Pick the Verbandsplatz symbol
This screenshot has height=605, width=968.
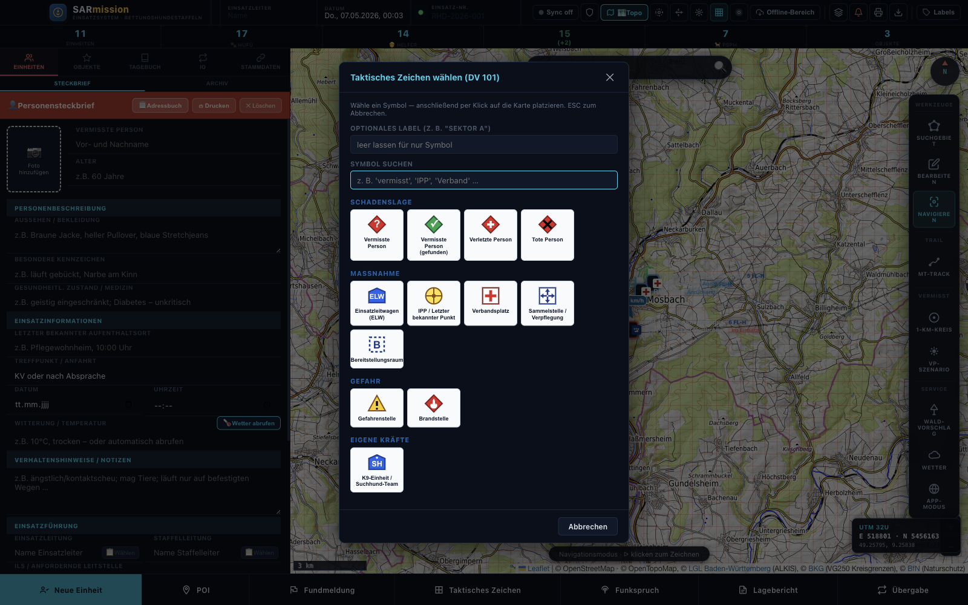coord(491,303)
